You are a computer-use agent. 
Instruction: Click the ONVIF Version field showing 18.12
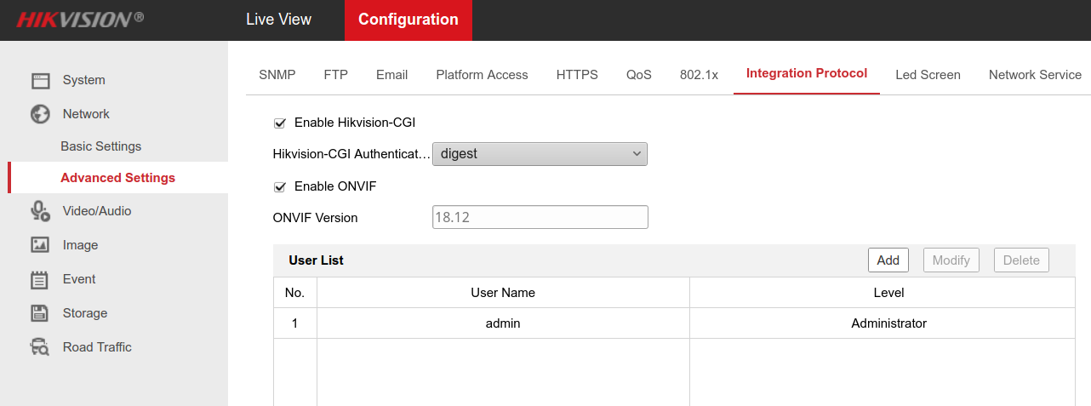[x=540, y=217]
